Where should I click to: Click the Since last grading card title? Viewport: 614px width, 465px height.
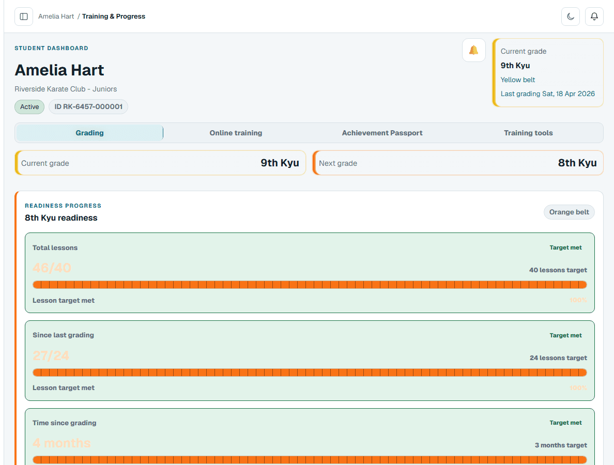coord(64,335)
